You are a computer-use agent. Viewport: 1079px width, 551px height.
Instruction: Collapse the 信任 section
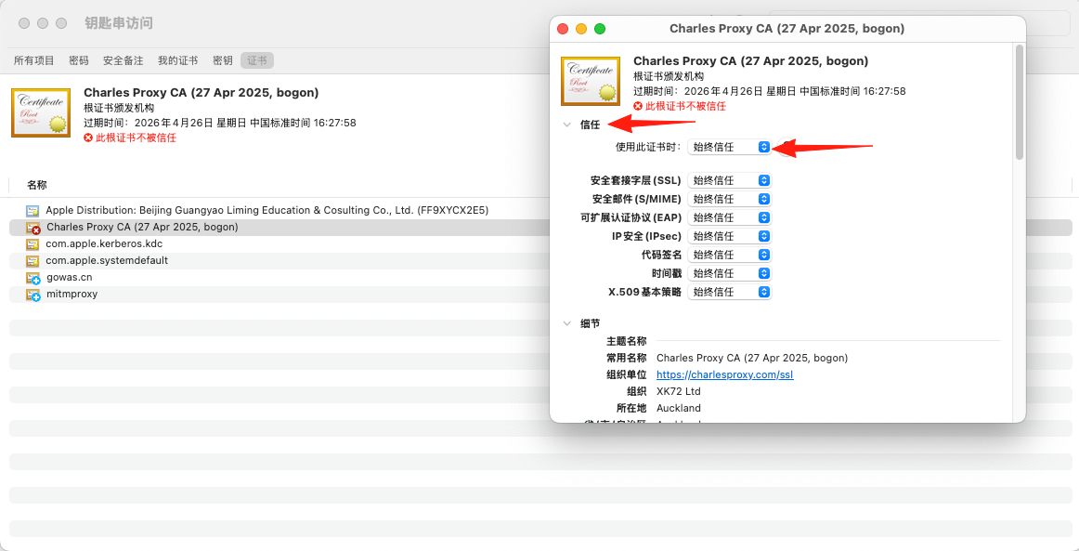tap(566, 125)
